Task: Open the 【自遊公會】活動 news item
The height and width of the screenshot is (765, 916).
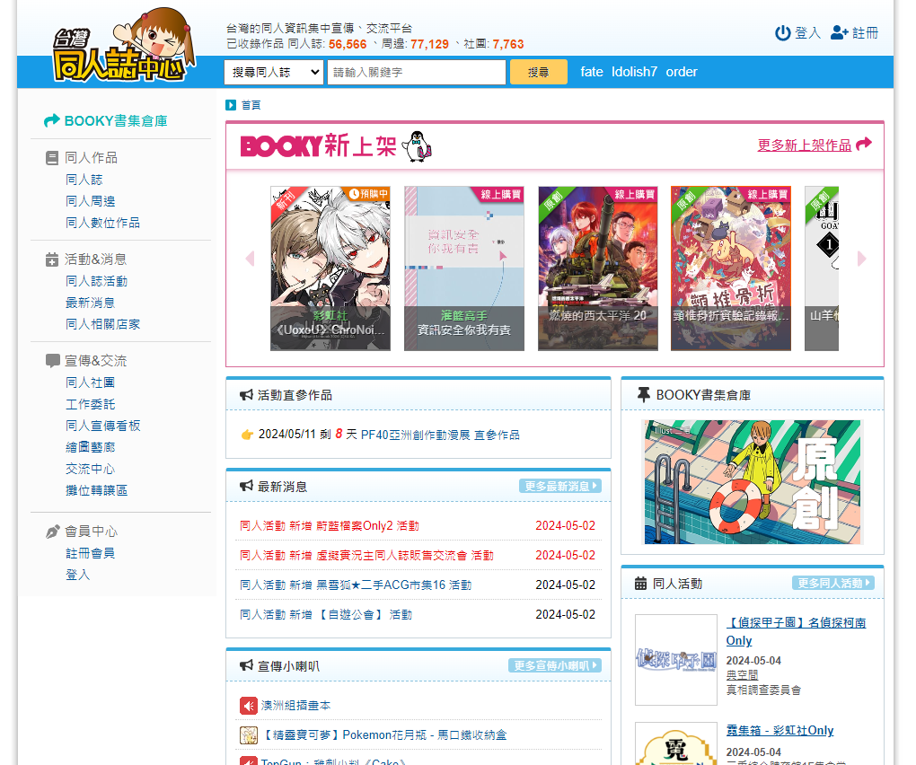Action: [x=326, y=615]
